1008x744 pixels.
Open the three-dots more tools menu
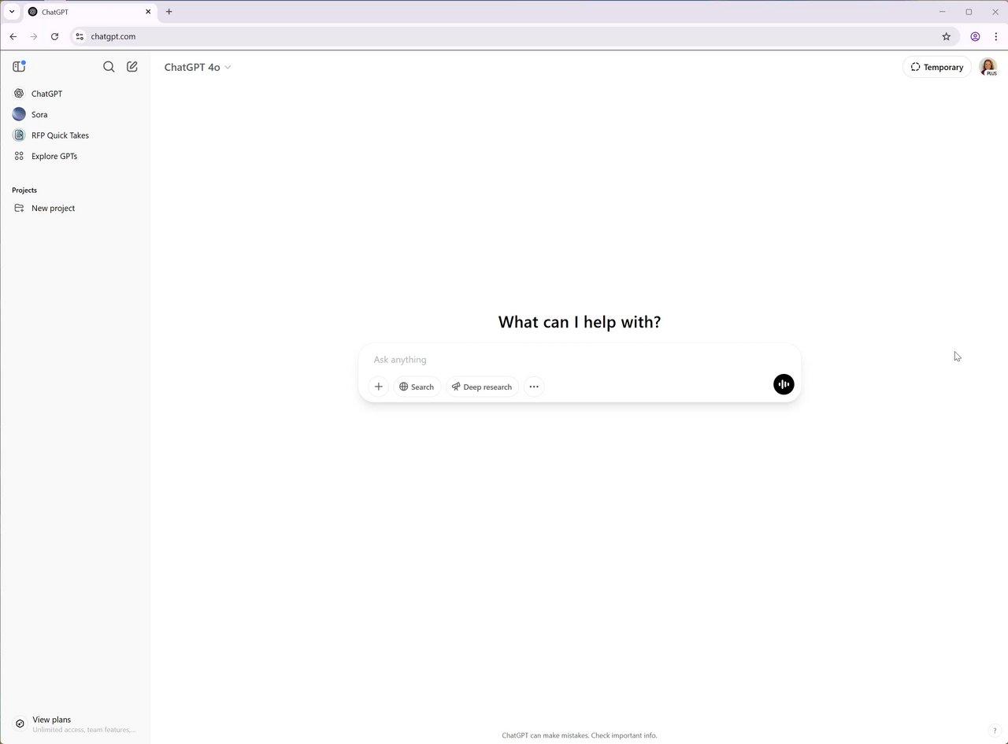click(x=534, y=387)
